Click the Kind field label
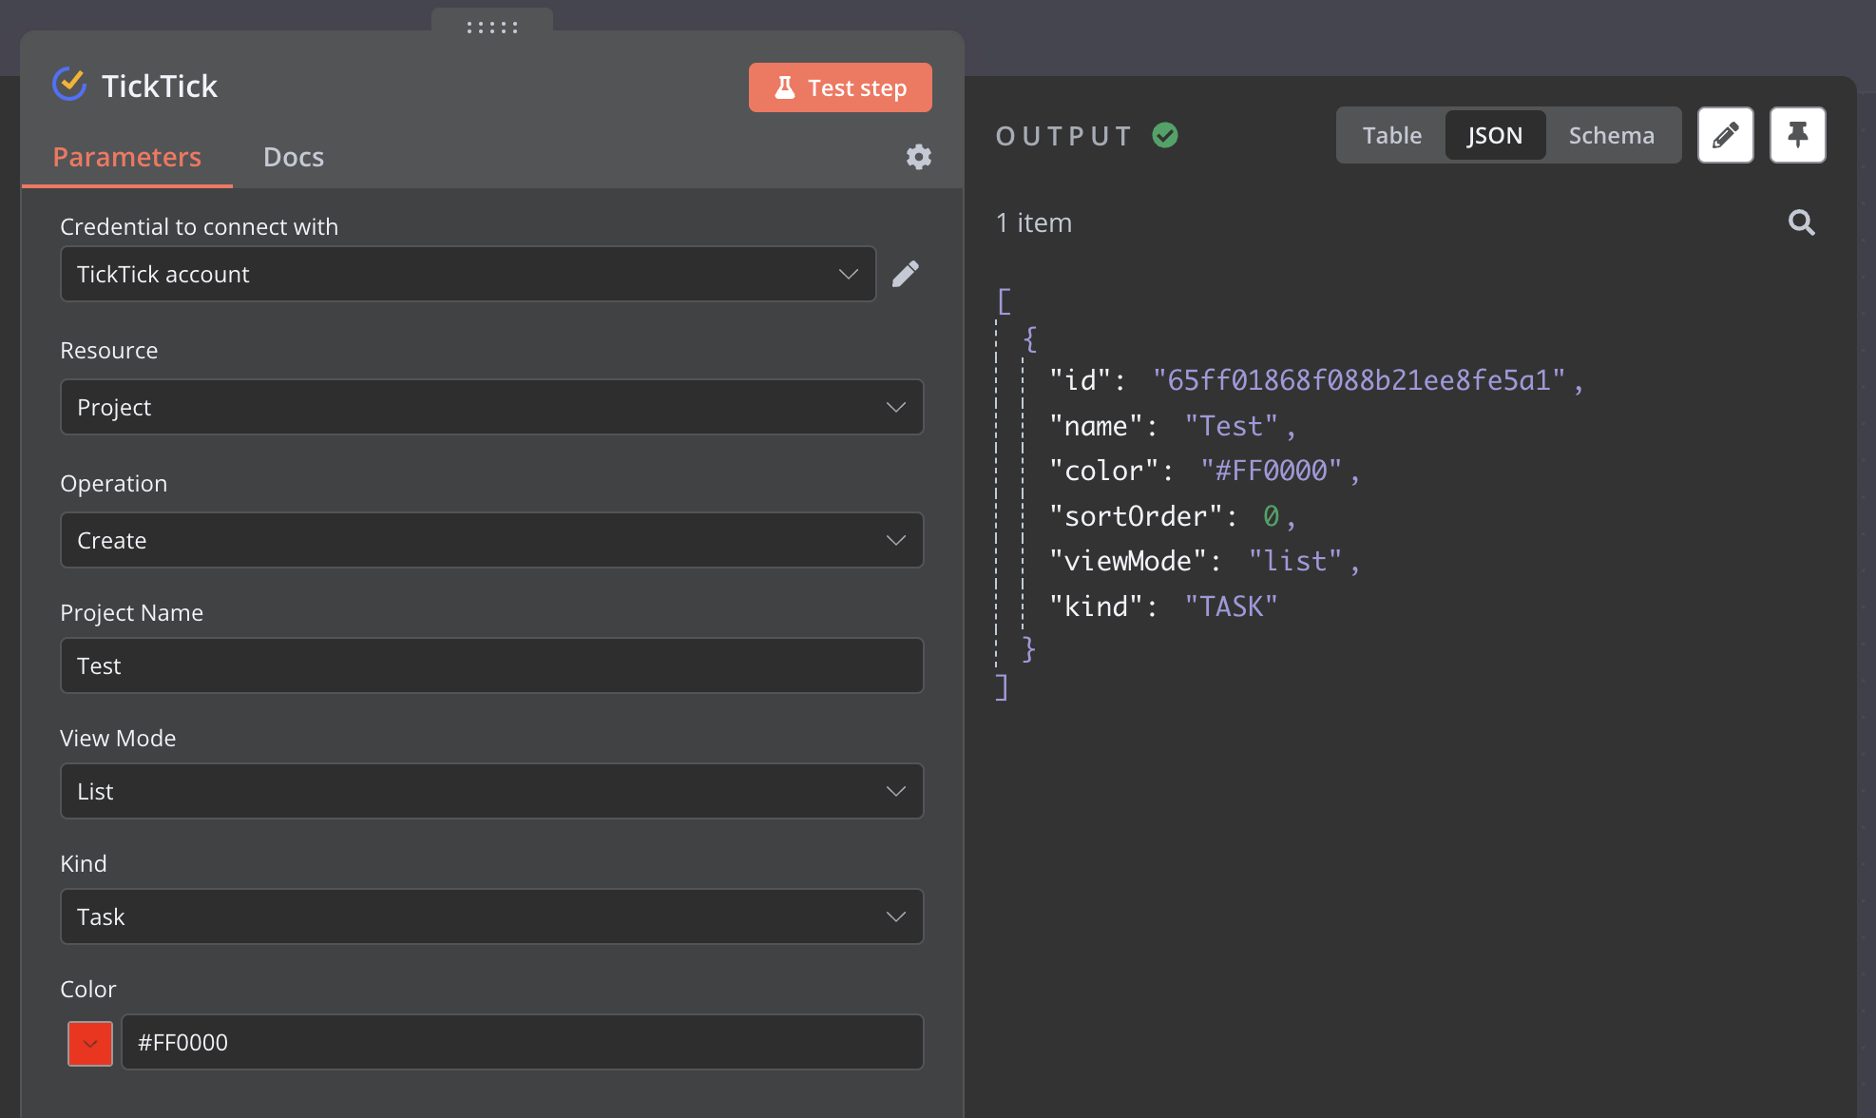 point(84,863)
